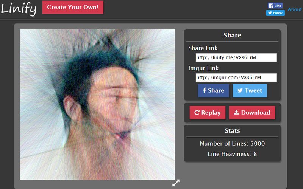Select the Imgur Link URL field
Screen dimensions: 303x189
(236, 77)
